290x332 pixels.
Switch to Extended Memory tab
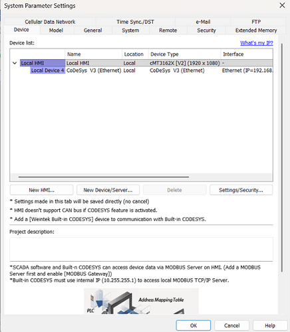click(x=256, y=31)
